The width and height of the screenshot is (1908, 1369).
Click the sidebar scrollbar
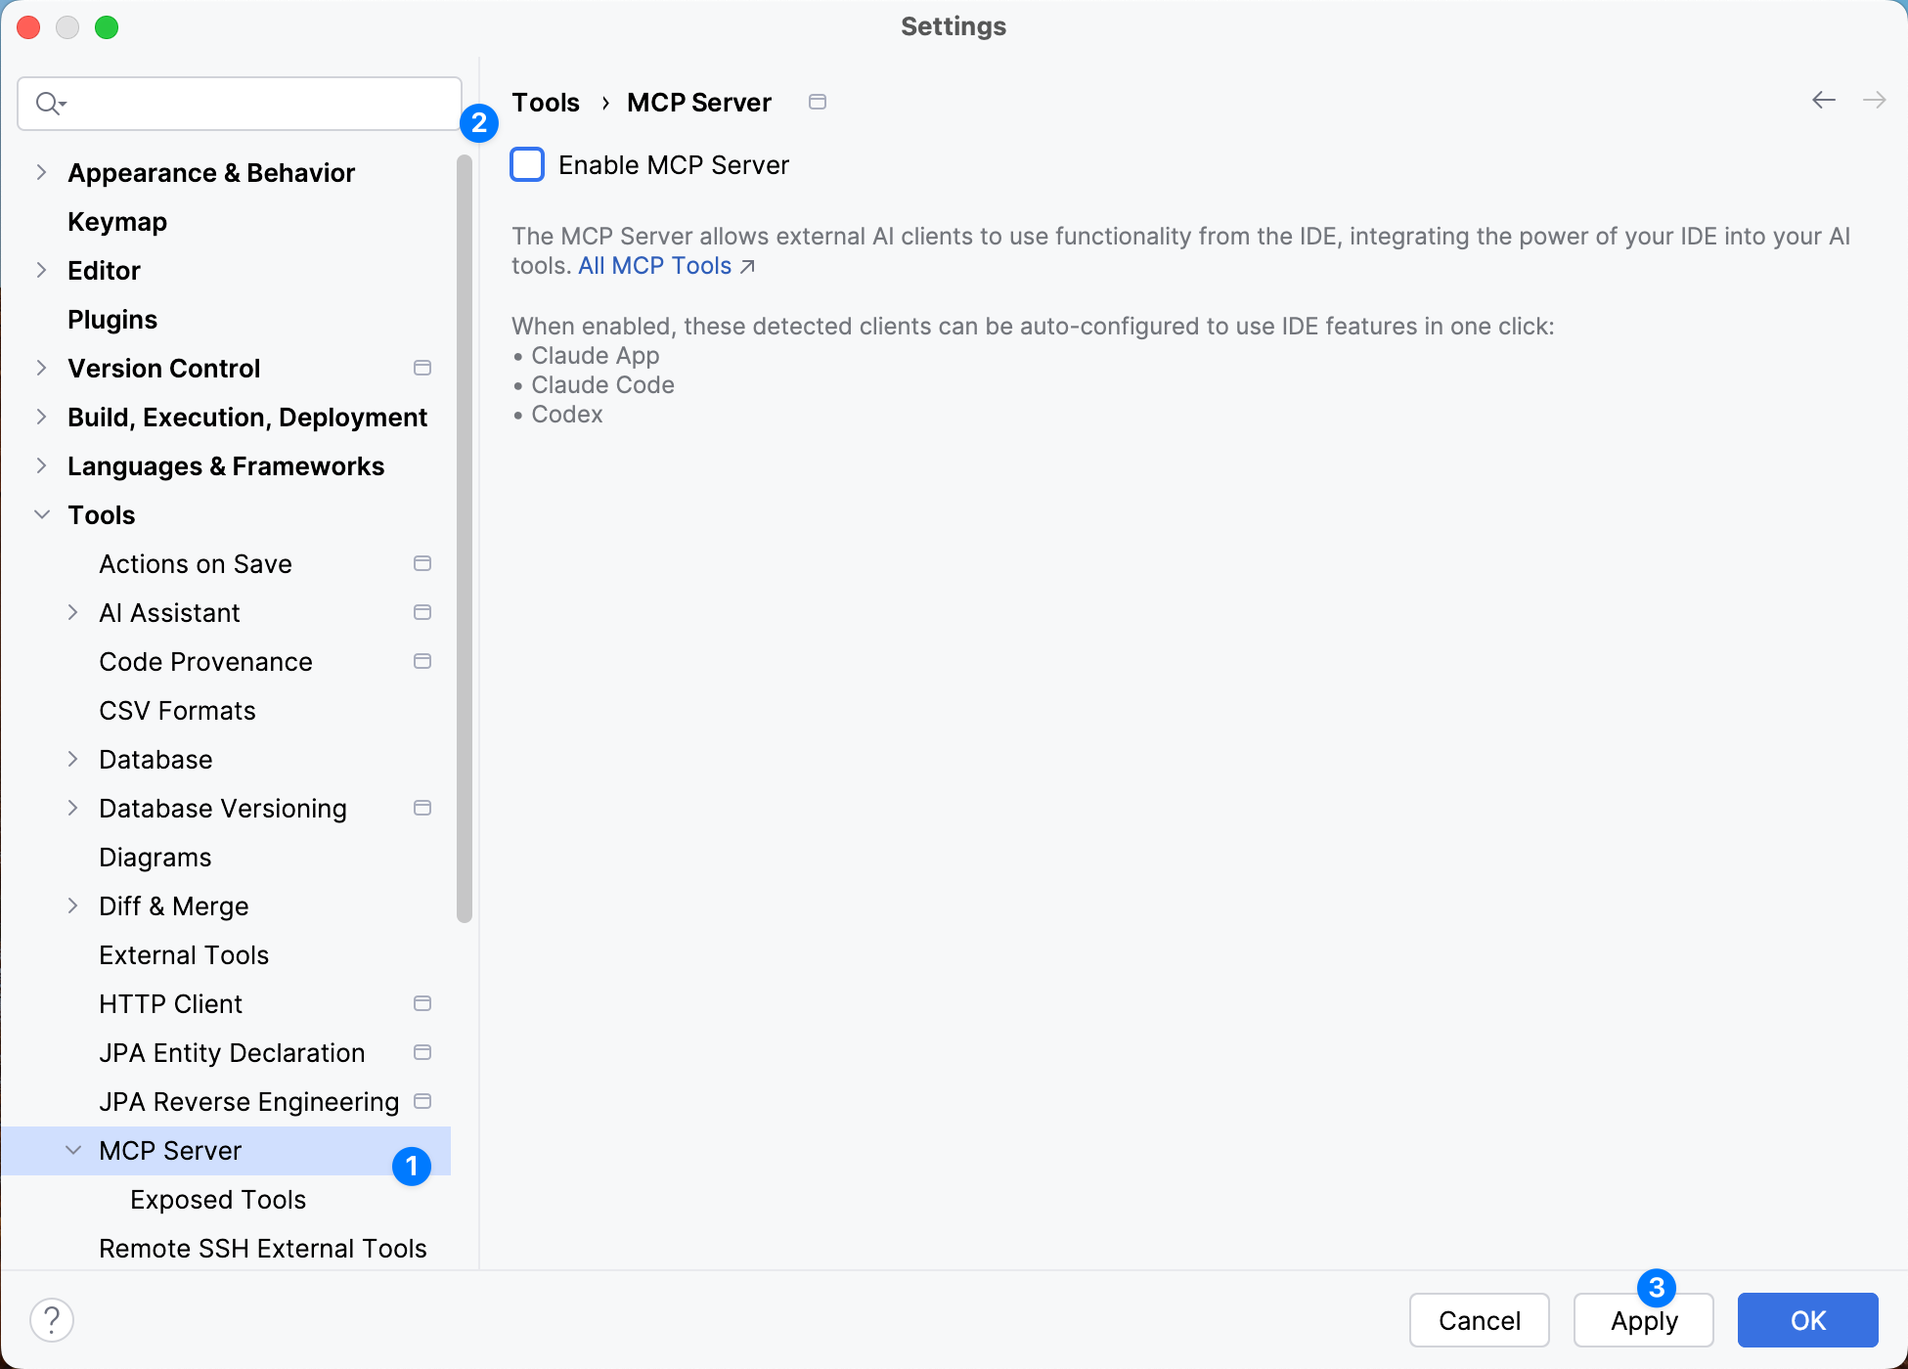(x=464, y=538)
